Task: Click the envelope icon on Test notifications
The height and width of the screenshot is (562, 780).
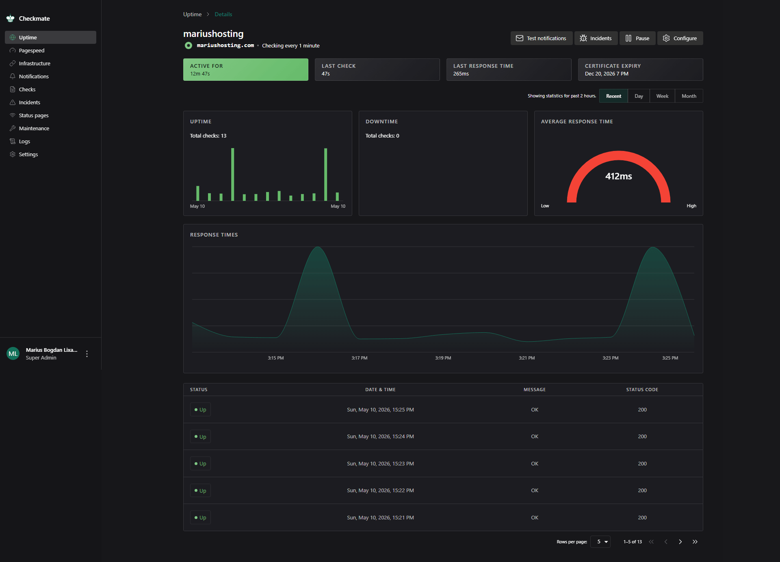Action: coord(520,38)
